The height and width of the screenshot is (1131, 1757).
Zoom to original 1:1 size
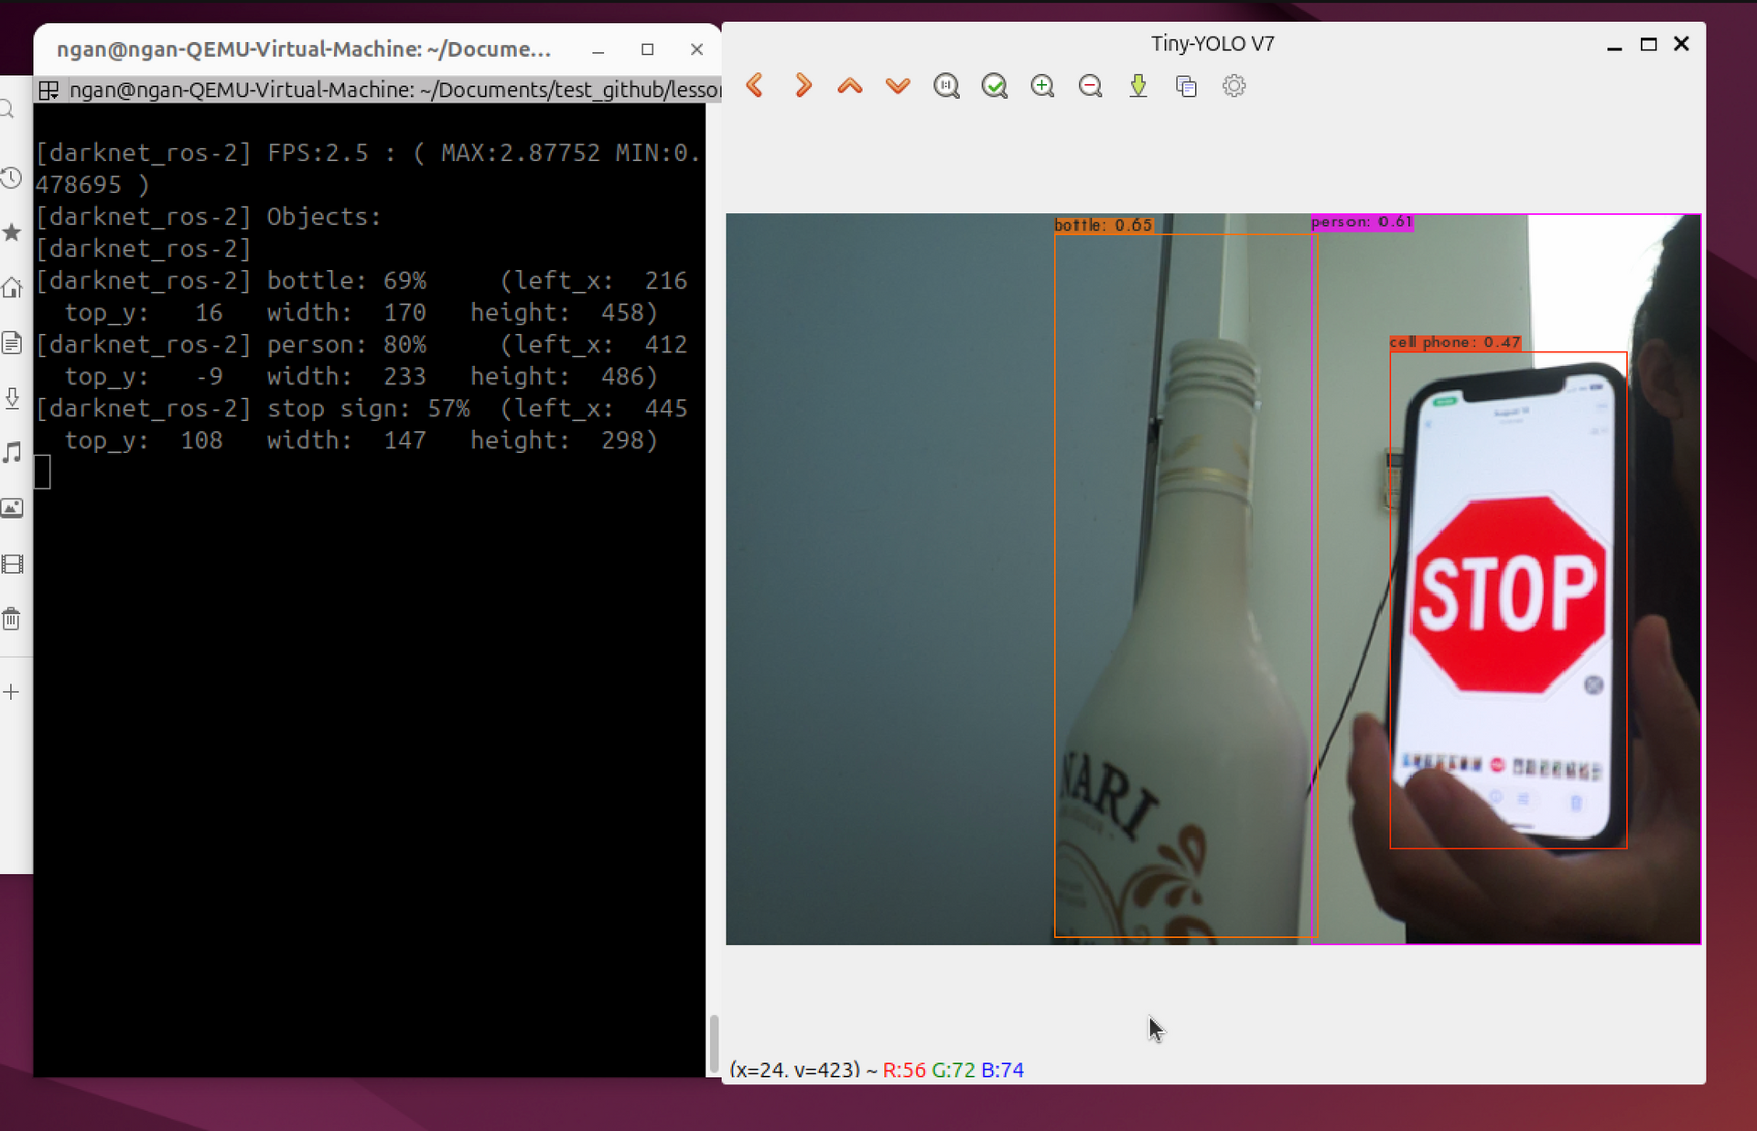point(946,86)
